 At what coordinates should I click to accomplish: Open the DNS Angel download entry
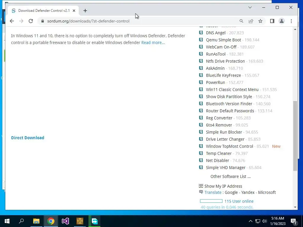pyautogui.click(x=216, y=33)
